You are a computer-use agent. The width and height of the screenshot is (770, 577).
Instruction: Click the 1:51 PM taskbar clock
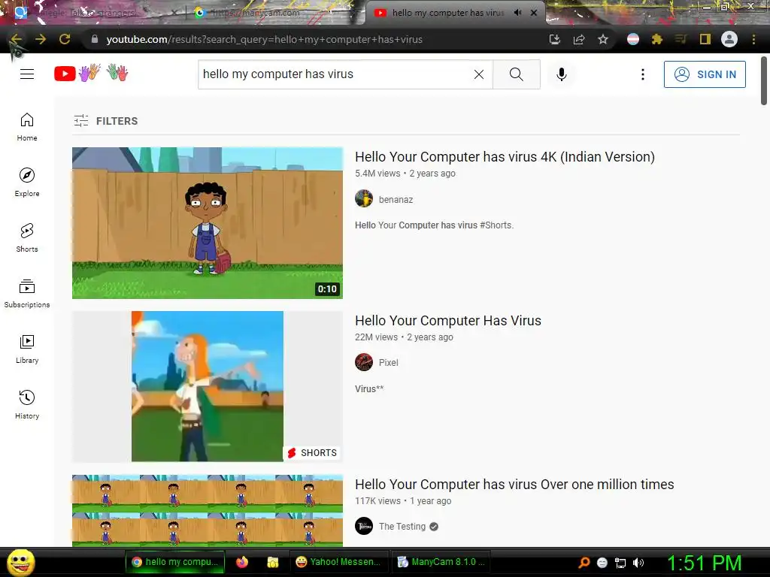704,563
